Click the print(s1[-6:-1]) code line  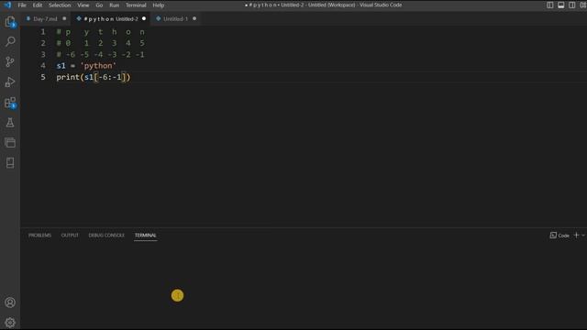[x=94, y=77]
